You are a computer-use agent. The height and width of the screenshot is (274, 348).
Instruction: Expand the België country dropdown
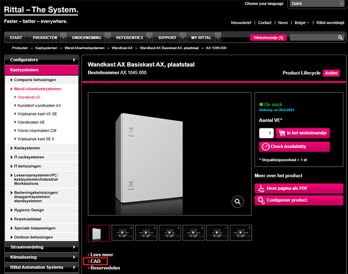pos(302,23)
